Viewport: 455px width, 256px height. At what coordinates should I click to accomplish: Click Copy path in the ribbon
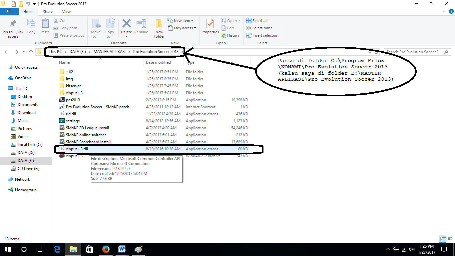tap(65, 28)
